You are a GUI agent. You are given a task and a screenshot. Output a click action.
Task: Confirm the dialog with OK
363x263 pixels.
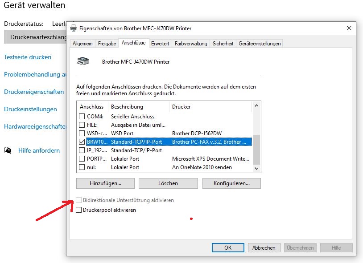(228, 248)
